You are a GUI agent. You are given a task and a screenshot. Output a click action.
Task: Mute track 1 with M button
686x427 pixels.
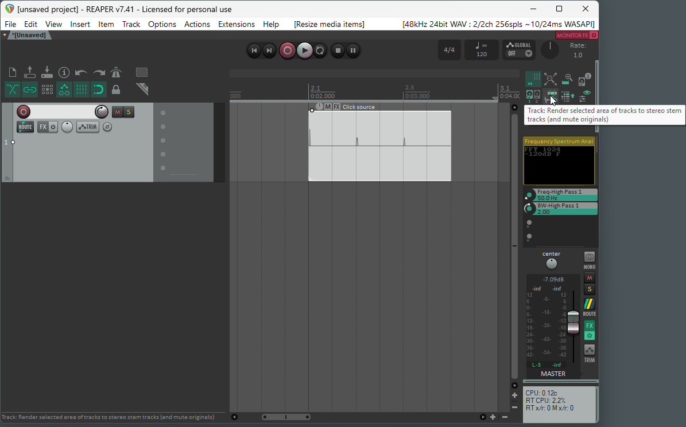coord(118,112)
